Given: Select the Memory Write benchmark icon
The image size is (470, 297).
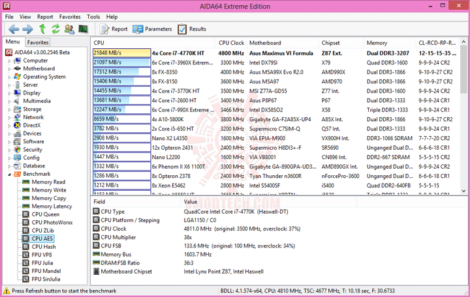Looking at the screenshot, I should point(26,190).
